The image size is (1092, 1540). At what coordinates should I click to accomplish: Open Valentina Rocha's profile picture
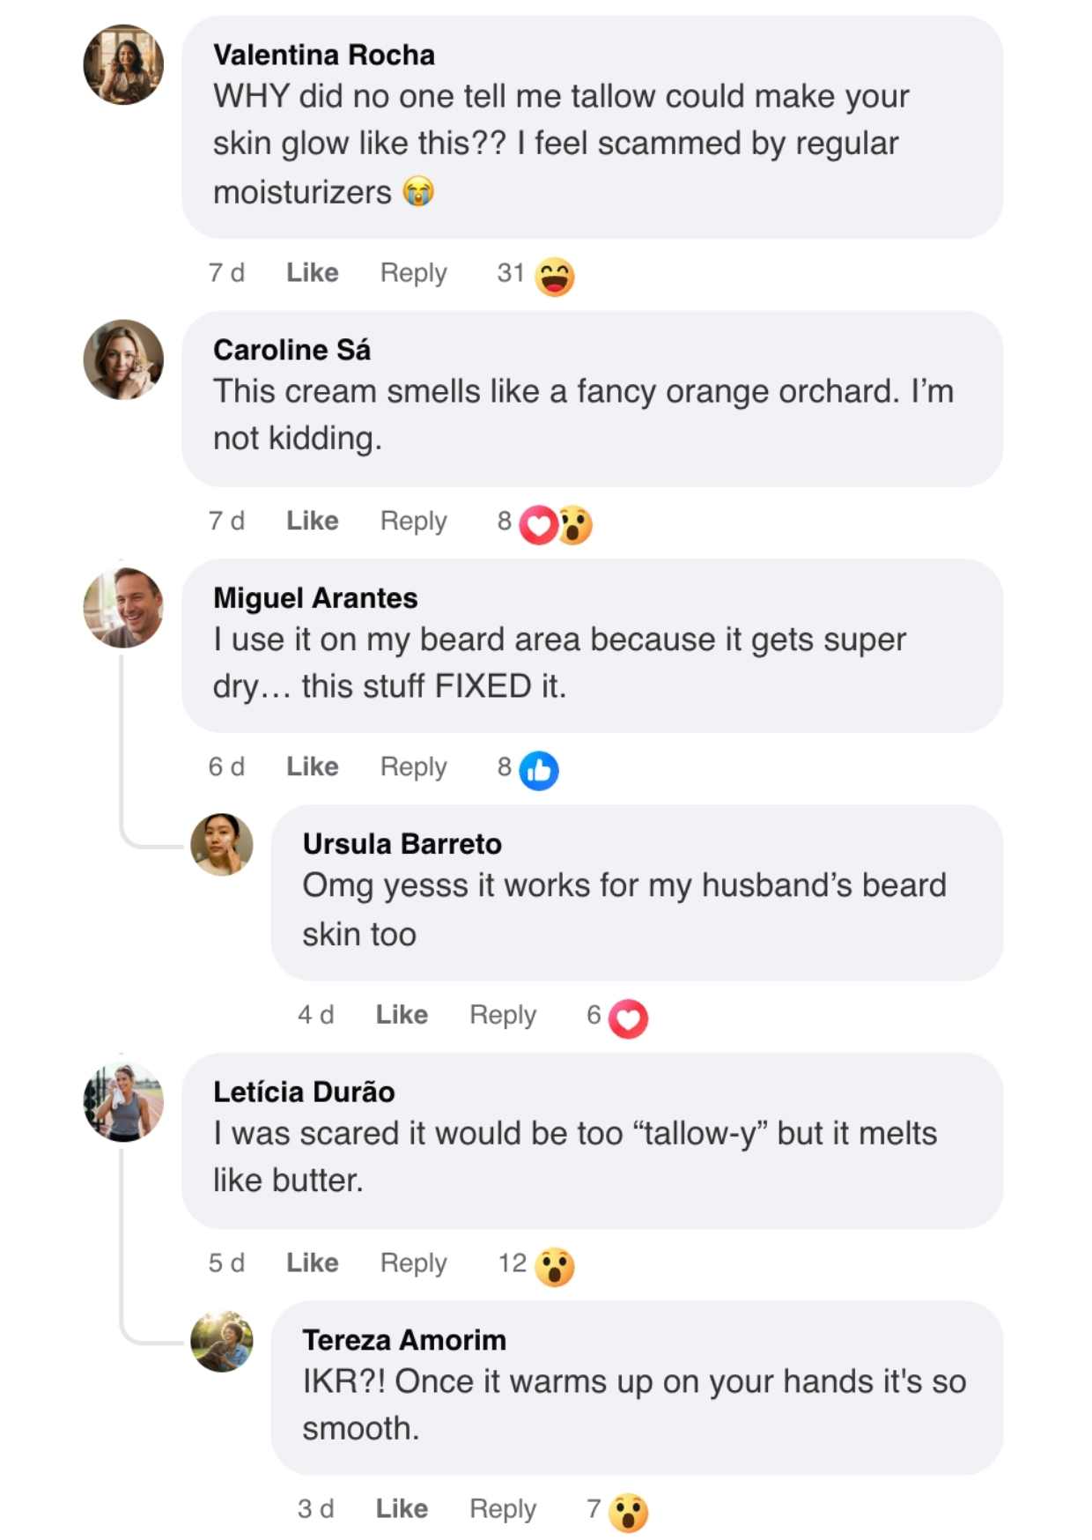123,64
